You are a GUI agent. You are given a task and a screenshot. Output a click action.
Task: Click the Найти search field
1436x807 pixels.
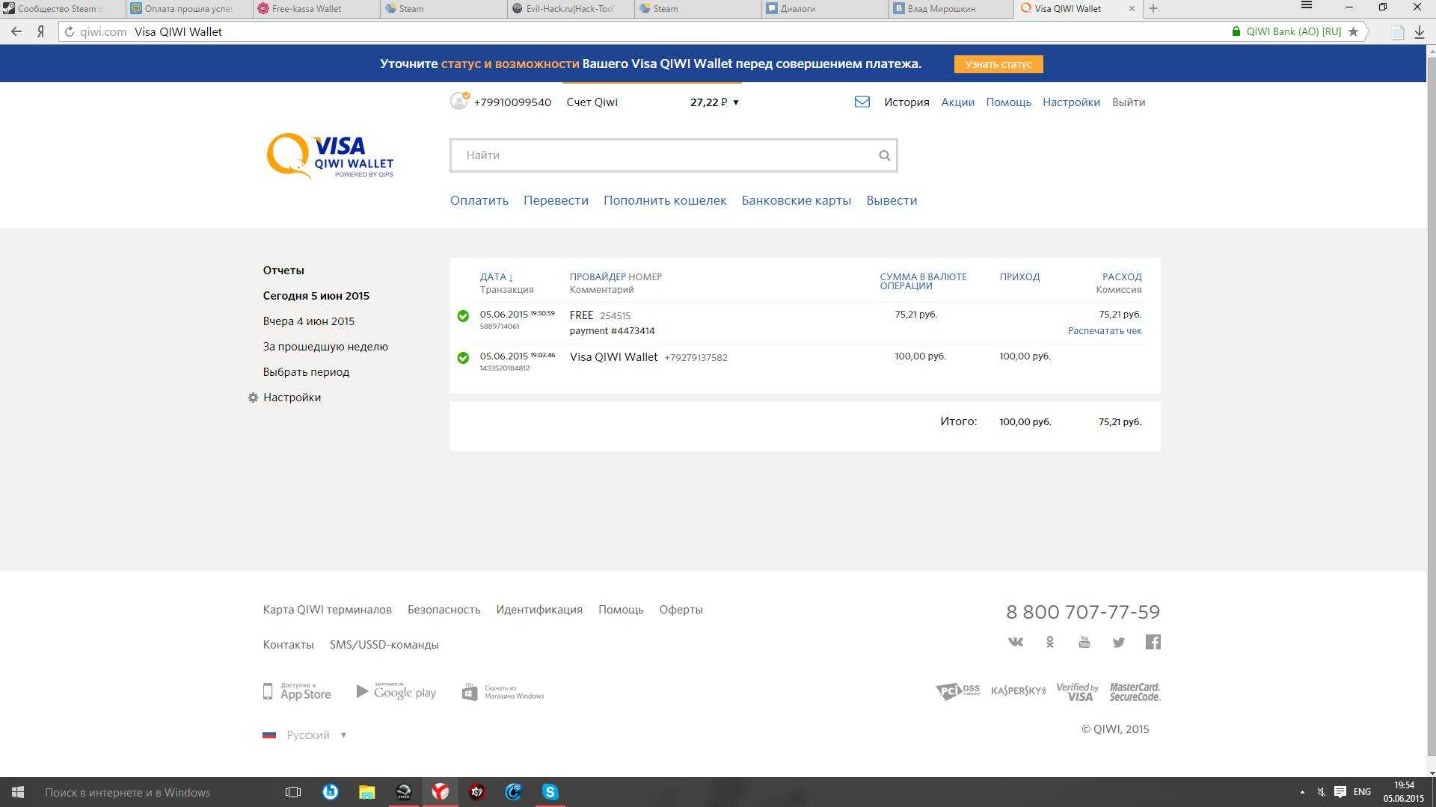(x=673, y=155)
